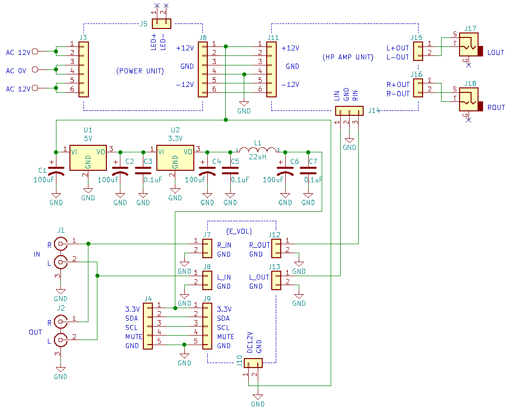The height and width of the screenshot is (410, 508).
Task: Click the (POWER UNIT) text label
Action: 140,71
